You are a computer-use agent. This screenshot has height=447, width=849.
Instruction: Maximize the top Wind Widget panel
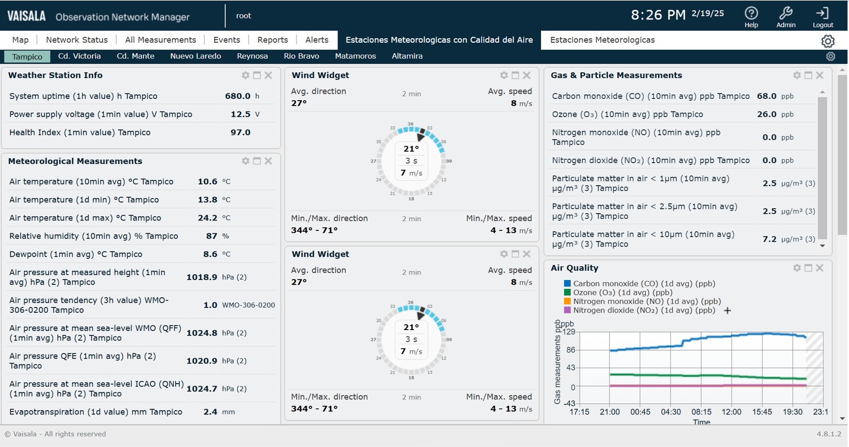click(515, 76)
